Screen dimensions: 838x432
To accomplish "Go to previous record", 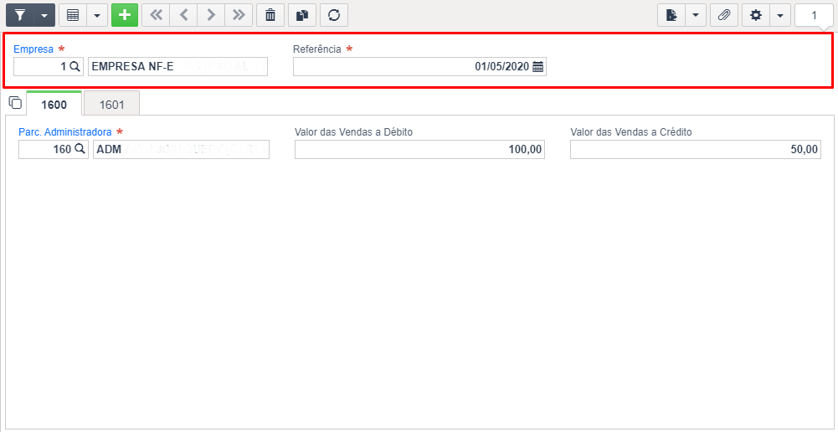I will (184, 15).
